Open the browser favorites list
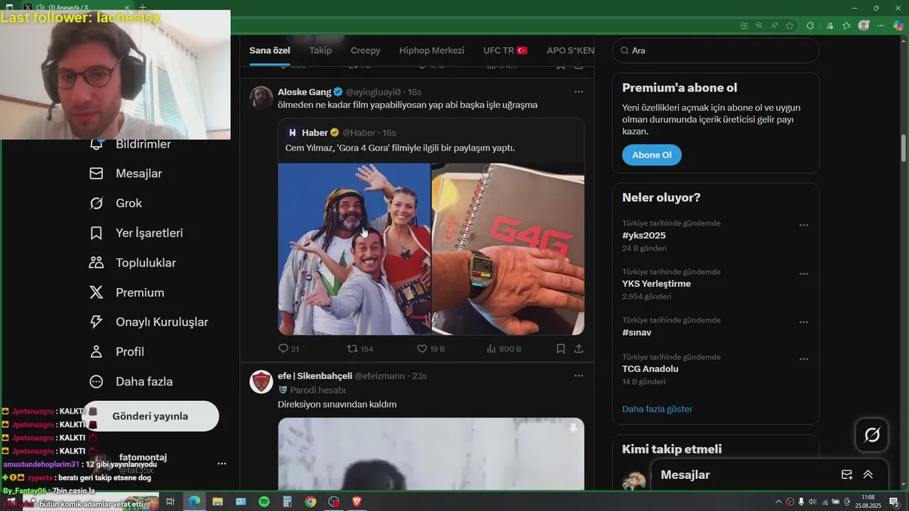The width and height of the screenshot is (909, 511). click(847, 26)
